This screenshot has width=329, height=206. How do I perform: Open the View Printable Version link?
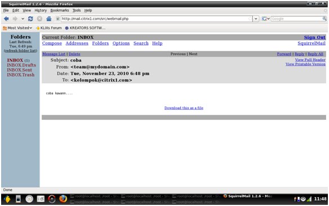click(305, 64)
